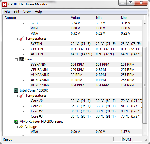
Task: Click the Voltages group label
Action: point(32,127)
